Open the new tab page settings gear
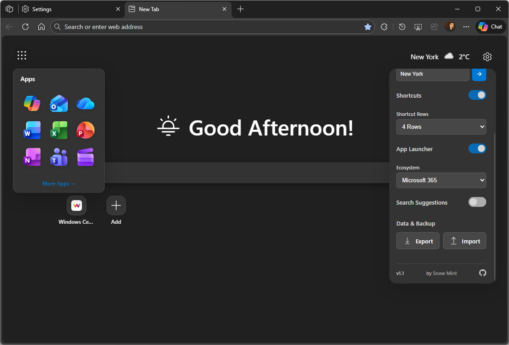 [x=487, y=57]
